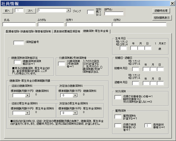Close the 社員情報 window
The image size is (176, 141).
[x=172, y=3]
